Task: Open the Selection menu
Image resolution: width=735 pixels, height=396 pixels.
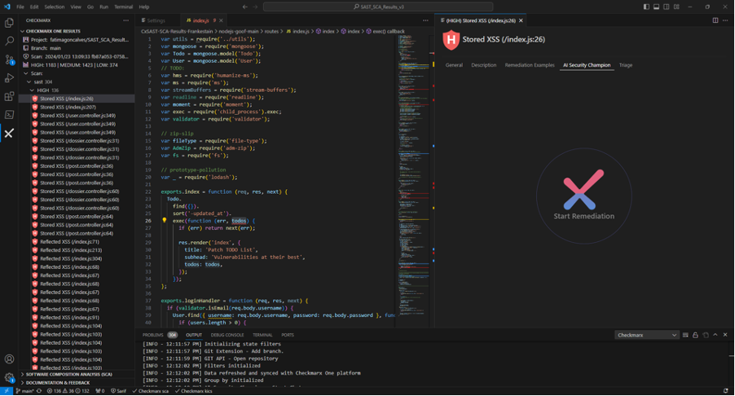Action: coord(55,7)
